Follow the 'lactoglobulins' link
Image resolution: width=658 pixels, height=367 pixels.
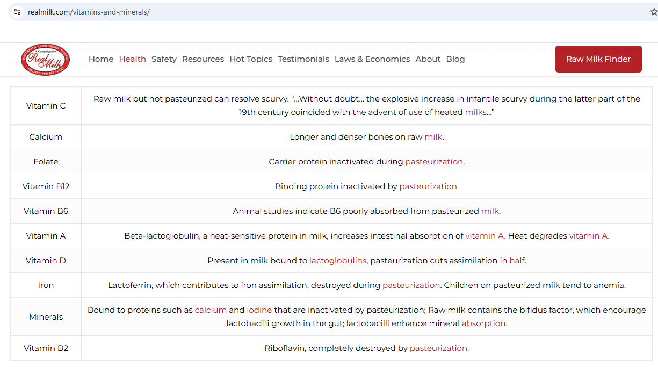point(338,261)
